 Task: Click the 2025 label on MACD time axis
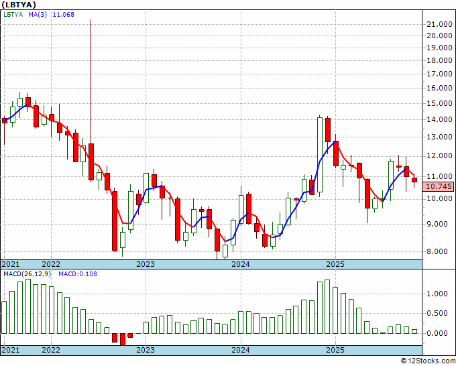(335, 350)
